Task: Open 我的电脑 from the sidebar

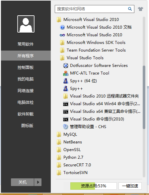Action: [x=26, y=79]
